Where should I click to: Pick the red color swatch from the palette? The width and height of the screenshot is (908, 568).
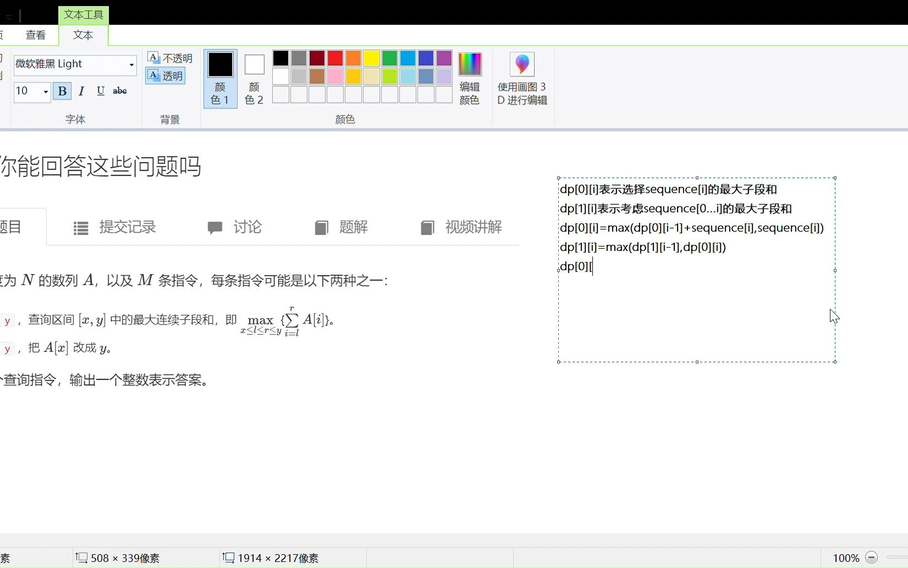[x=335, y=58]
